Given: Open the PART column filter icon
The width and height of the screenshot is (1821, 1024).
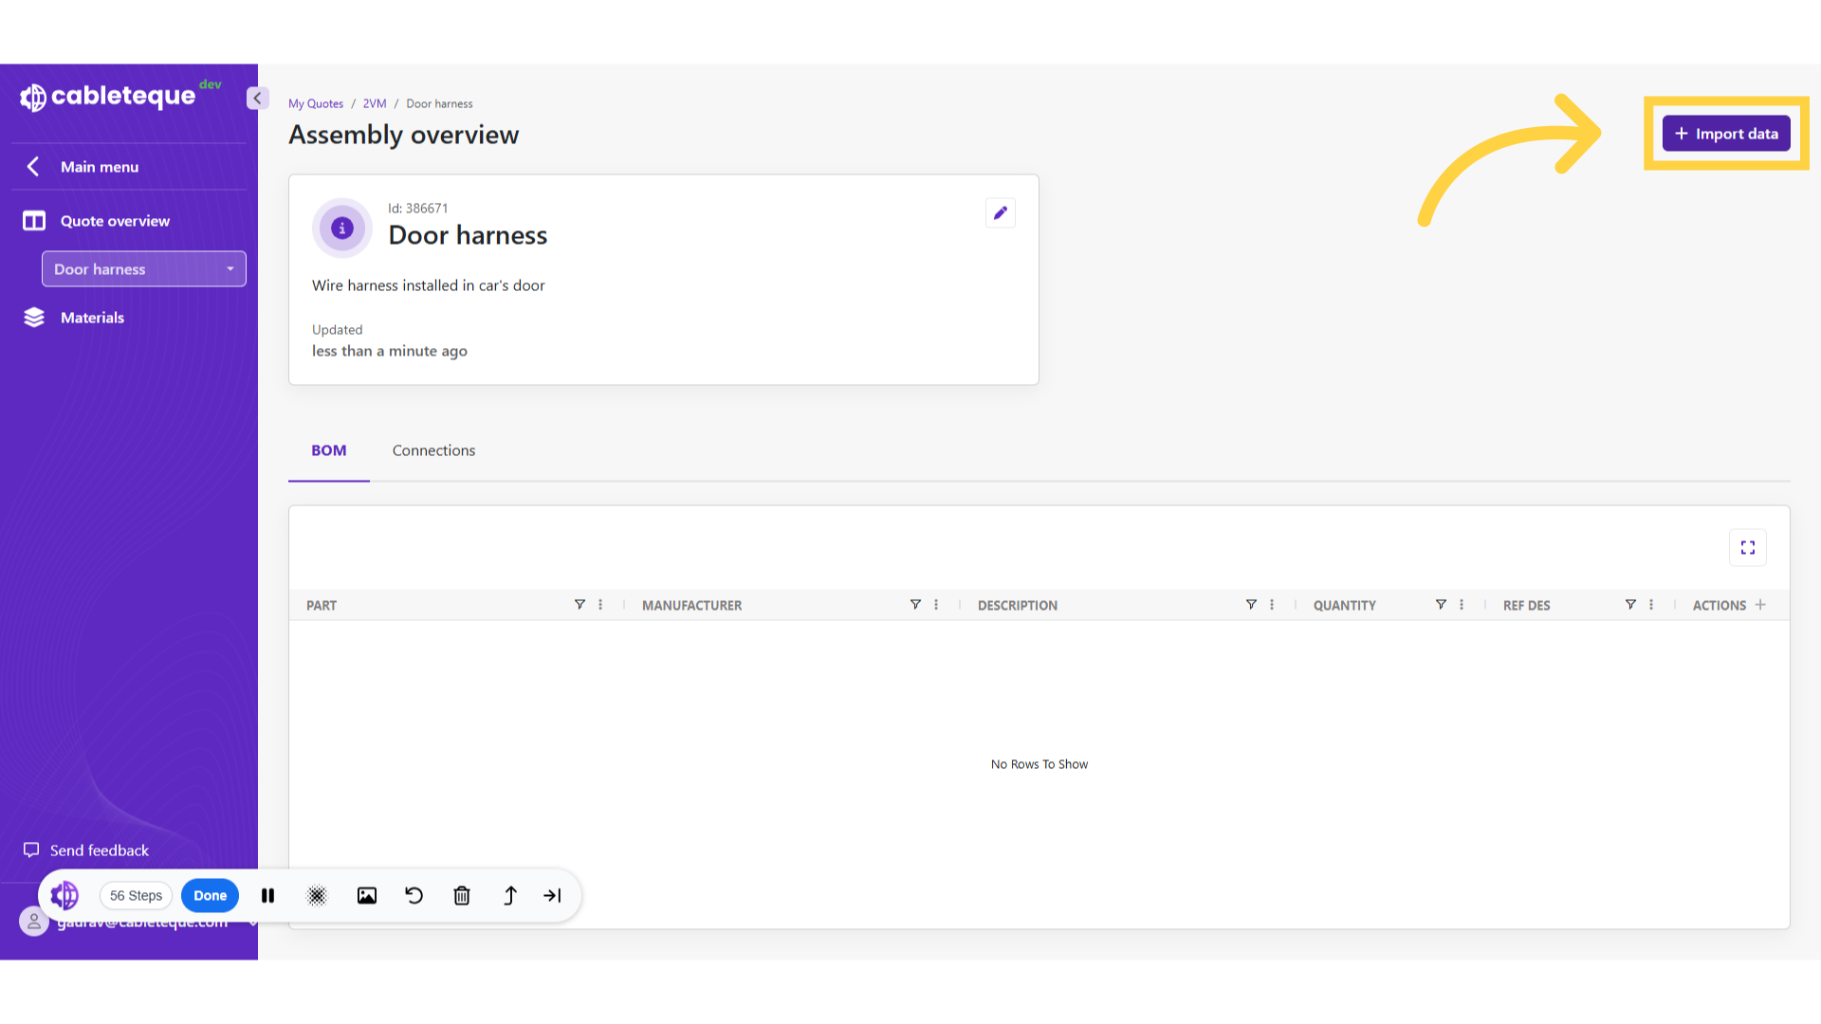Looking at the screenshot, I should [x=579, y=604].
